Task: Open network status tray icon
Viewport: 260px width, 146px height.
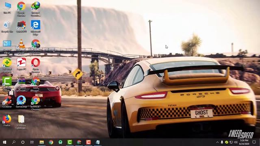Action: point(231,142)
